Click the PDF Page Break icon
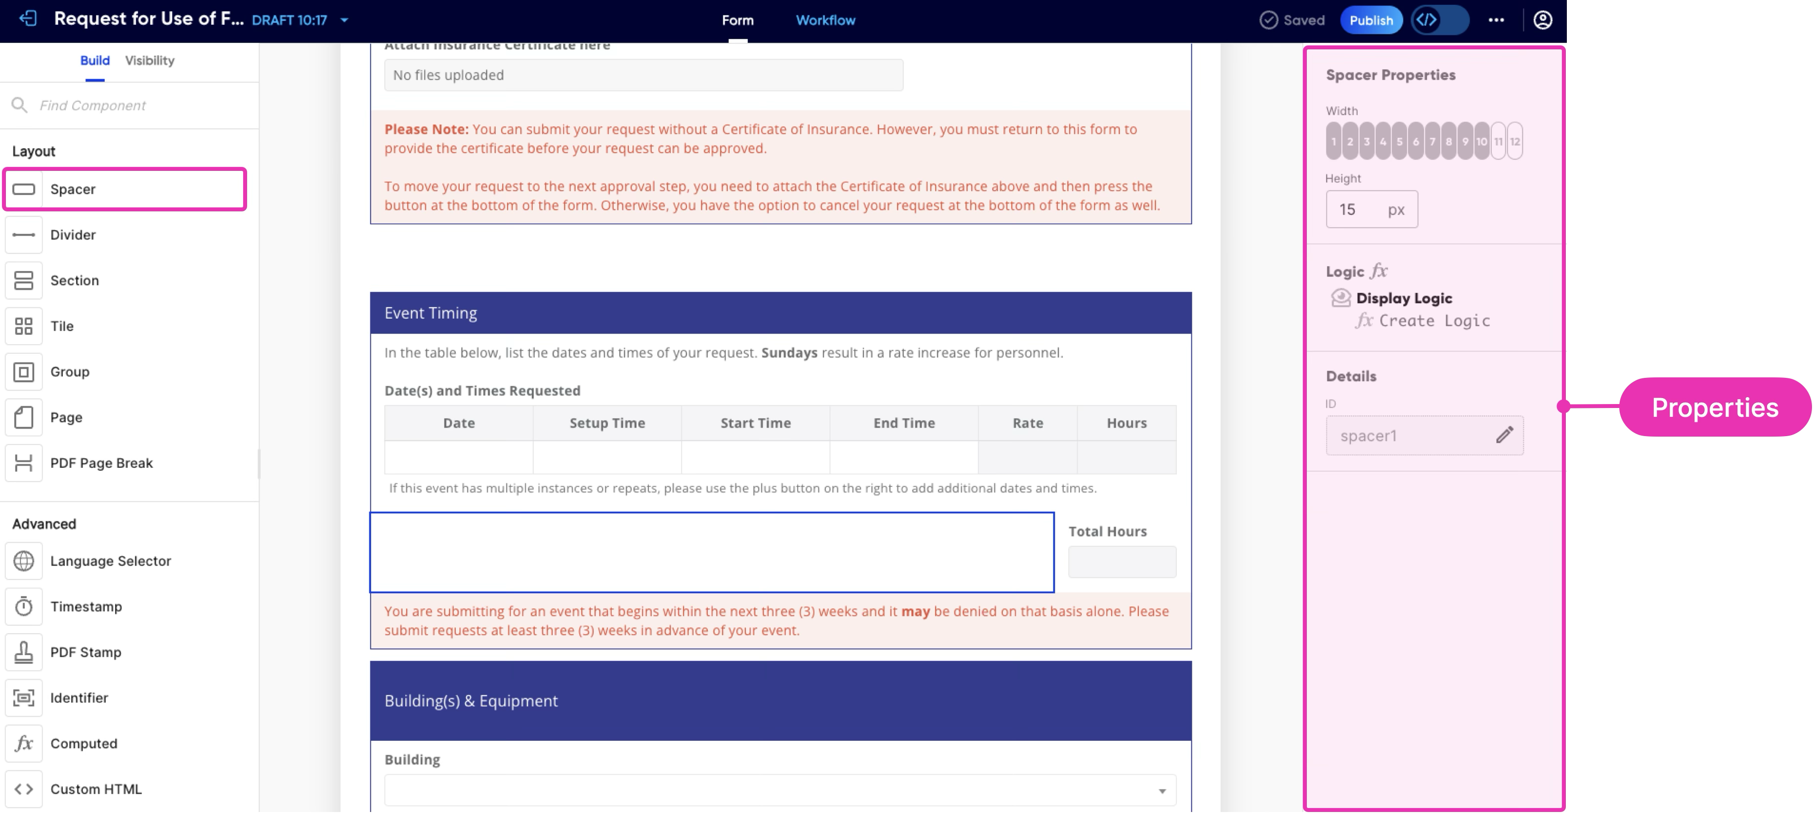Viewport: 1813px width, 813px height. [24, 463]
